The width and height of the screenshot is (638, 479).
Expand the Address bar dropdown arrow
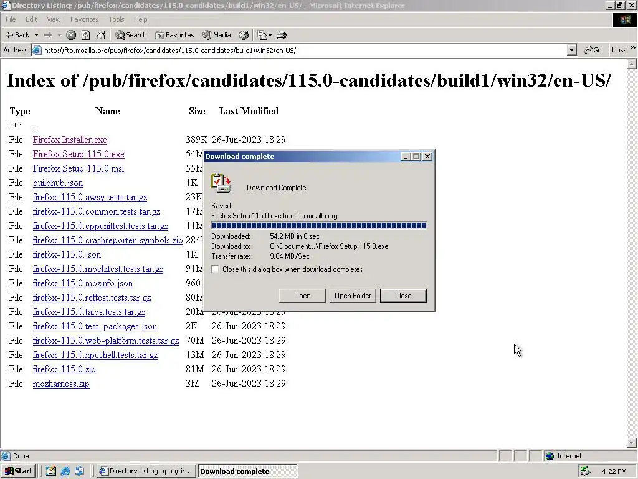tap(572, 50)
